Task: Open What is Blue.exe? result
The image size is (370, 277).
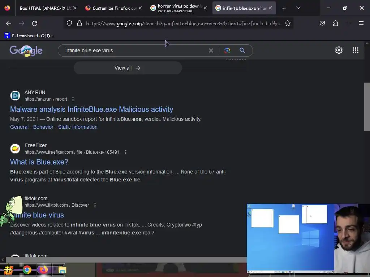Action: pyautogui.click(x=39, y=162)
